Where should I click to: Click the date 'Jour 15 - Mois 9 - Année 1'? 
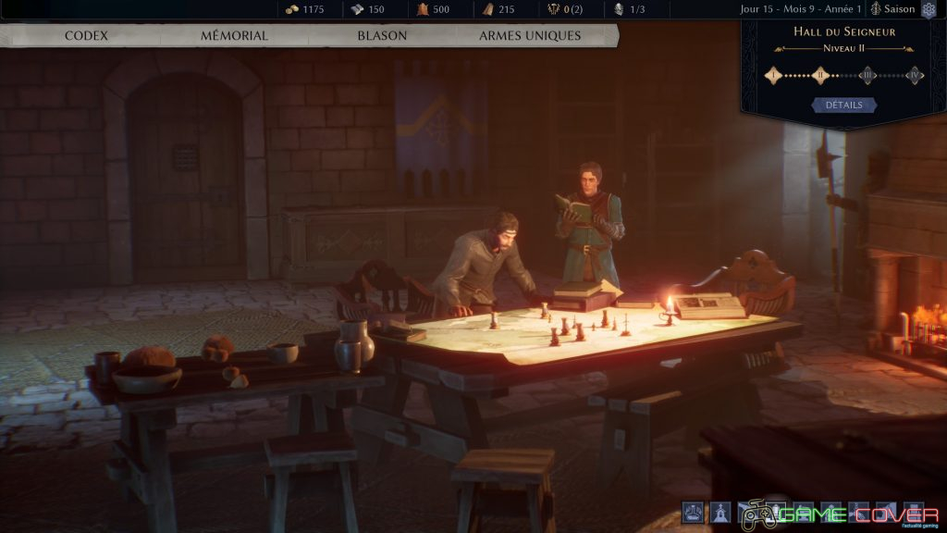801,9
